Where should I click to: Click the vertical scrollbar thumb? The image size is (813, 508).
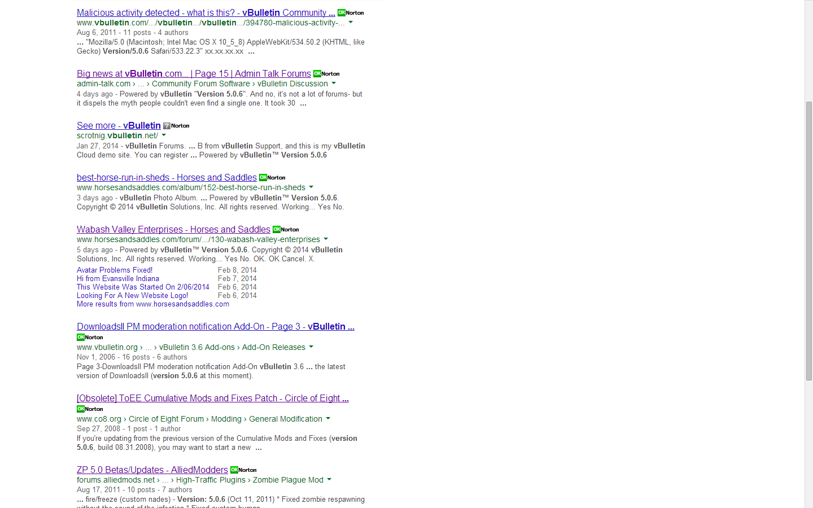pyautogui.click(x=808, y=241)
